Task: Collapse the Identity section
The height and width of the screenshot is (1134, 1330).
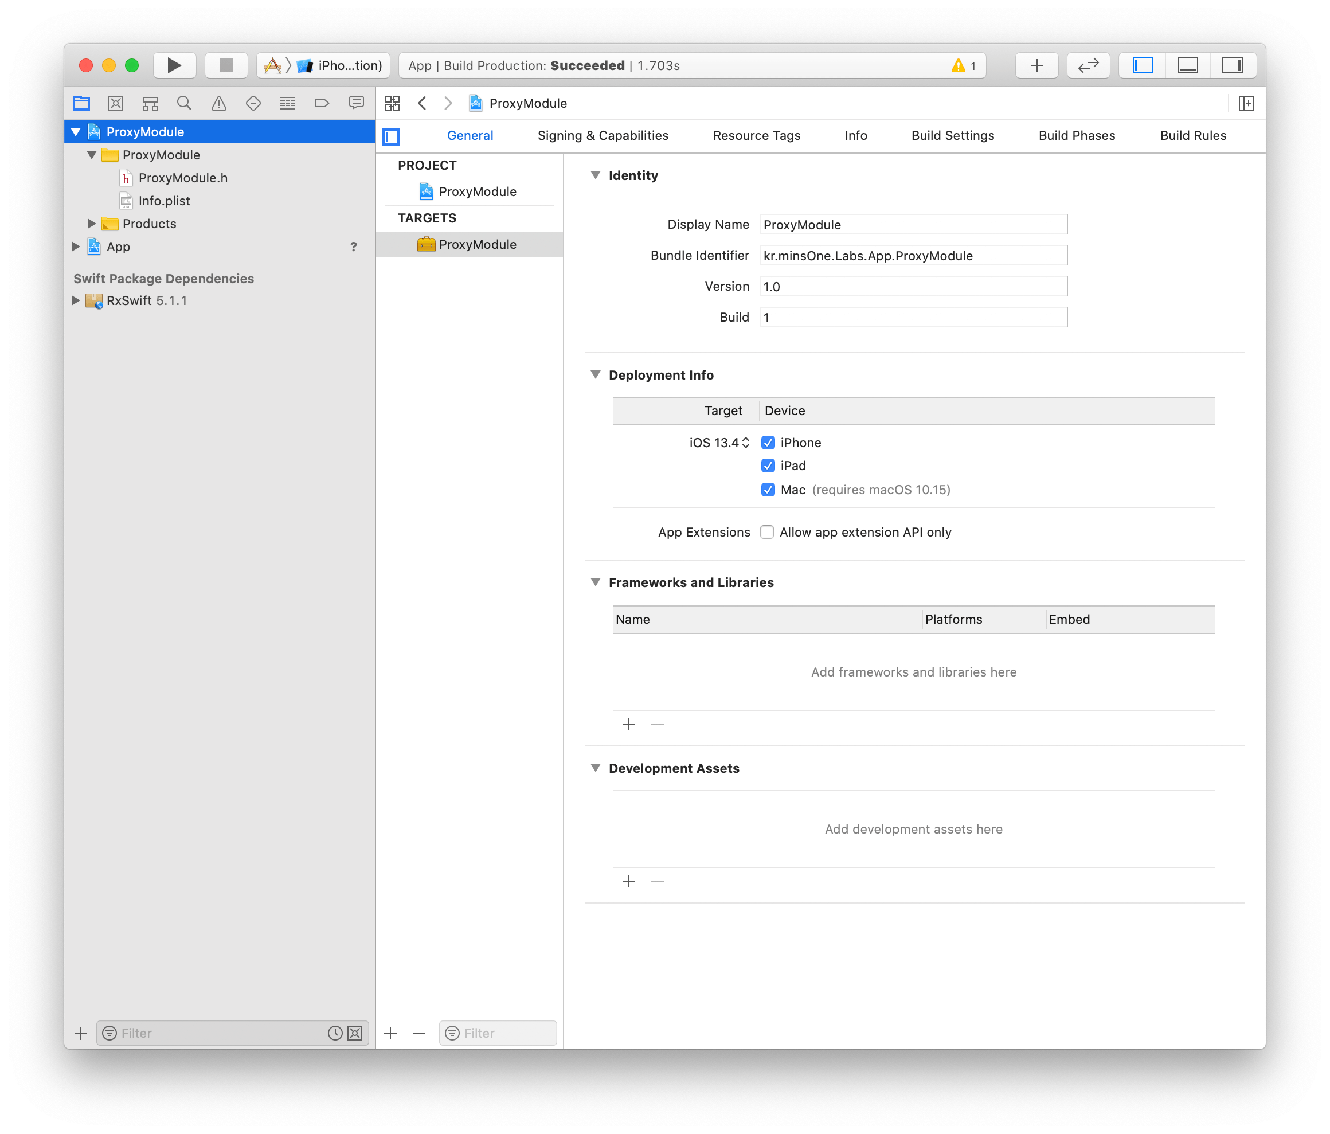Action: point(595,175)
